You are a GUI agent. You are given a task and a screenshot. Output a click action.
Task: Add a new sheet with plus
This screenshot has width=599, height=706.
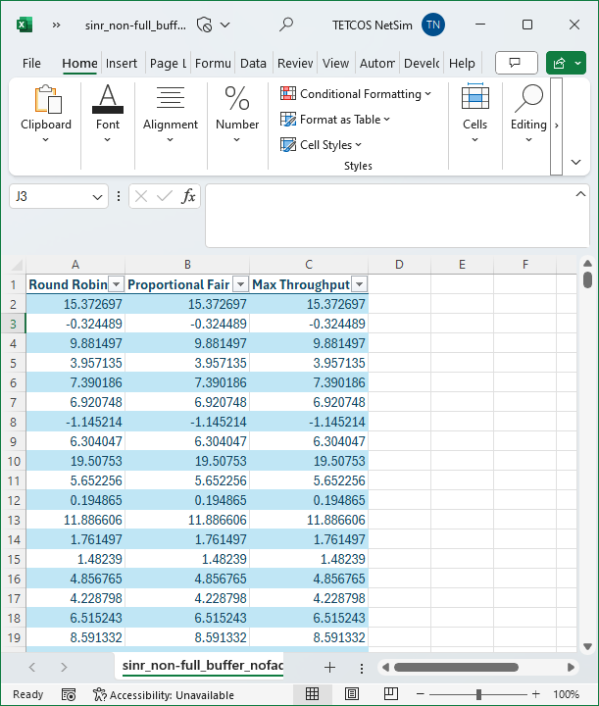[329, 668]
